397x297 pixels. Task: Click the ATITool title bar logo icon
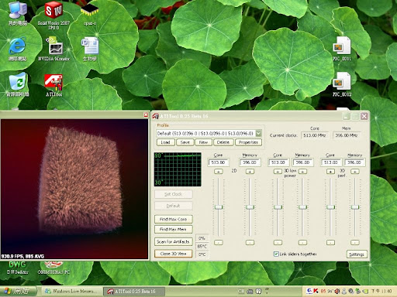pyautogui.click(x=156, y=116)
